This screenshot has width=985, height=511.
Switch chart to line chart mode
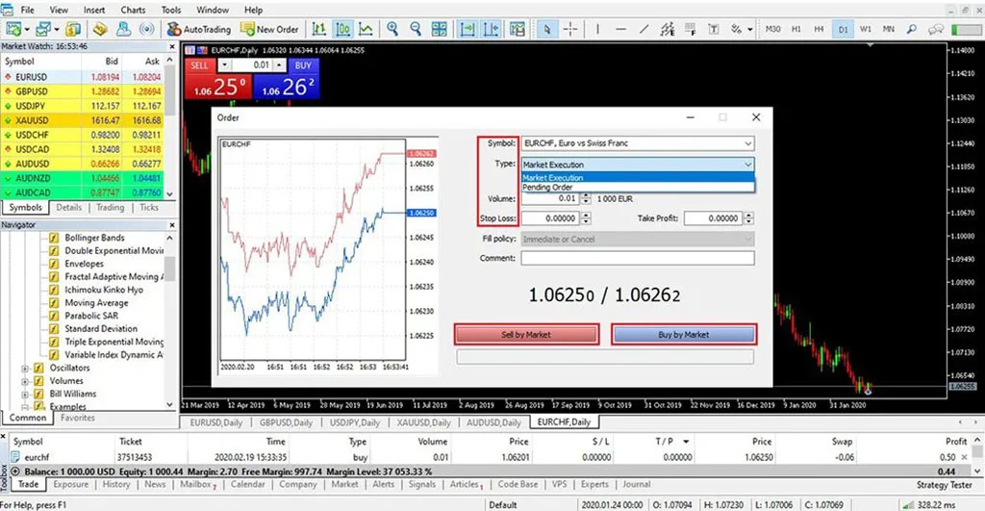366,29
